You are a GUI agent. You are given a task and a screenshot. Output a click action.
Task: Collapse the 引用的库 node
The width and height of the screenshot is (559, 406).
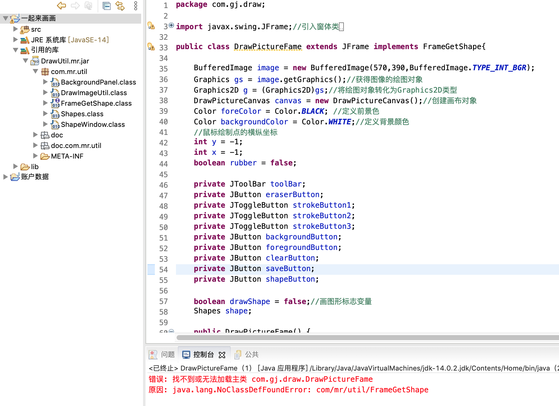tap(15, 50)
